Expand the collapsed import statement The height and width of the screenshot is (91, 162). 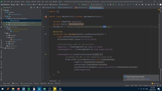(x=58, y=12)
